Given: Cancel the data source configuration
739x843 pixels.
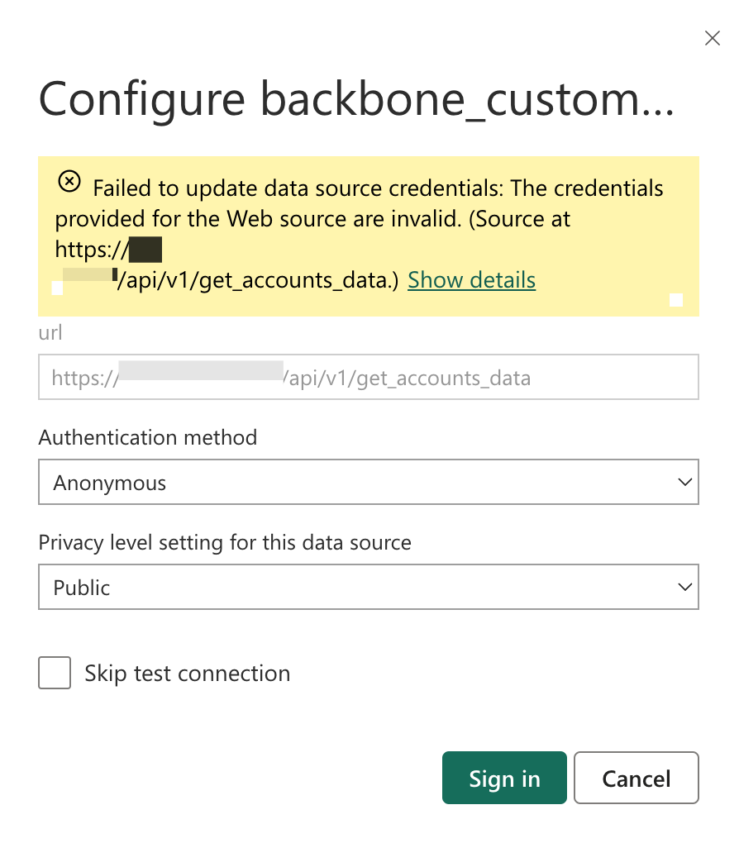Looking at the screenshot, I should pos(636,778).
